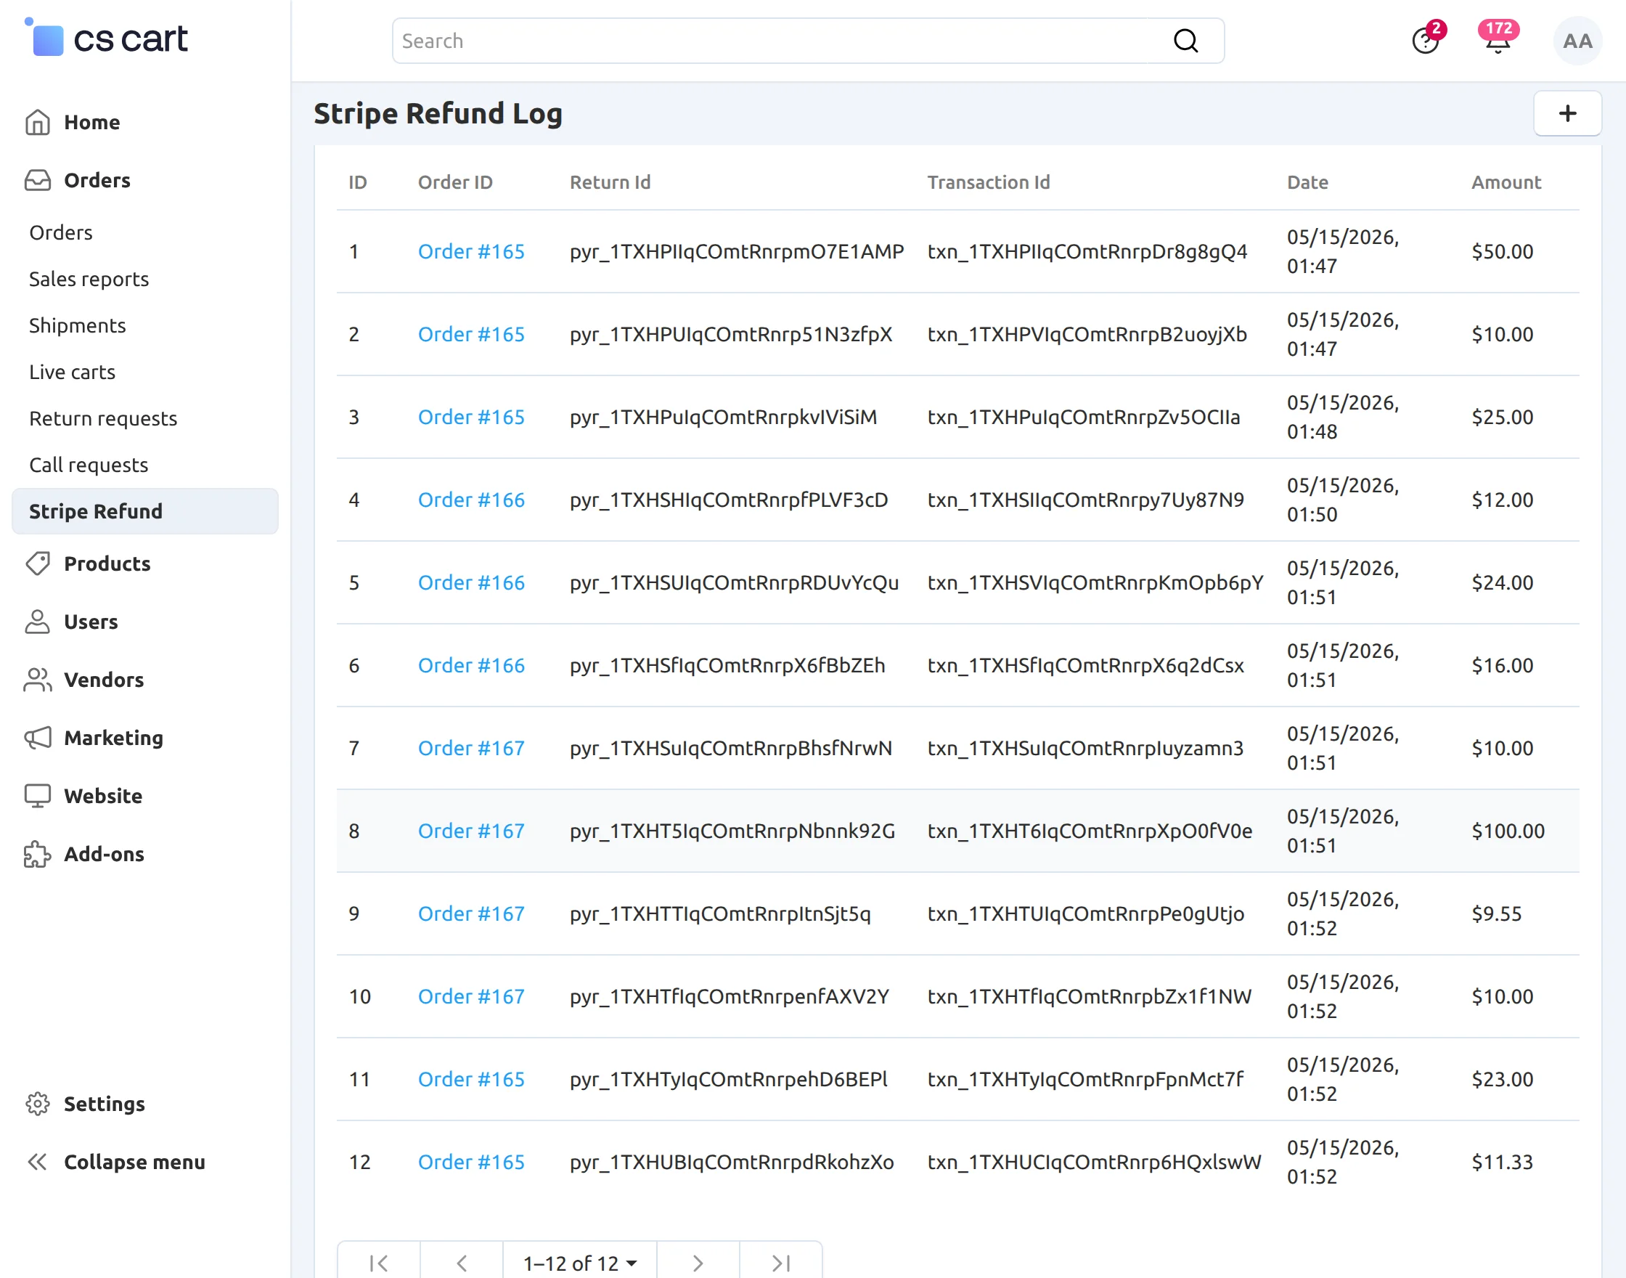Open Order #166 link in row 6
This screenshot has height=1278, width=1626.
[x=471, y=666]
